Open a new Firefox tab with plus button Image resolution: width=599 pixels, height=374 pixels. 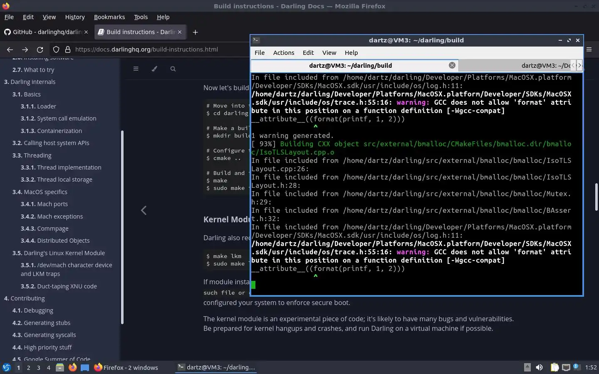[195, 32]
